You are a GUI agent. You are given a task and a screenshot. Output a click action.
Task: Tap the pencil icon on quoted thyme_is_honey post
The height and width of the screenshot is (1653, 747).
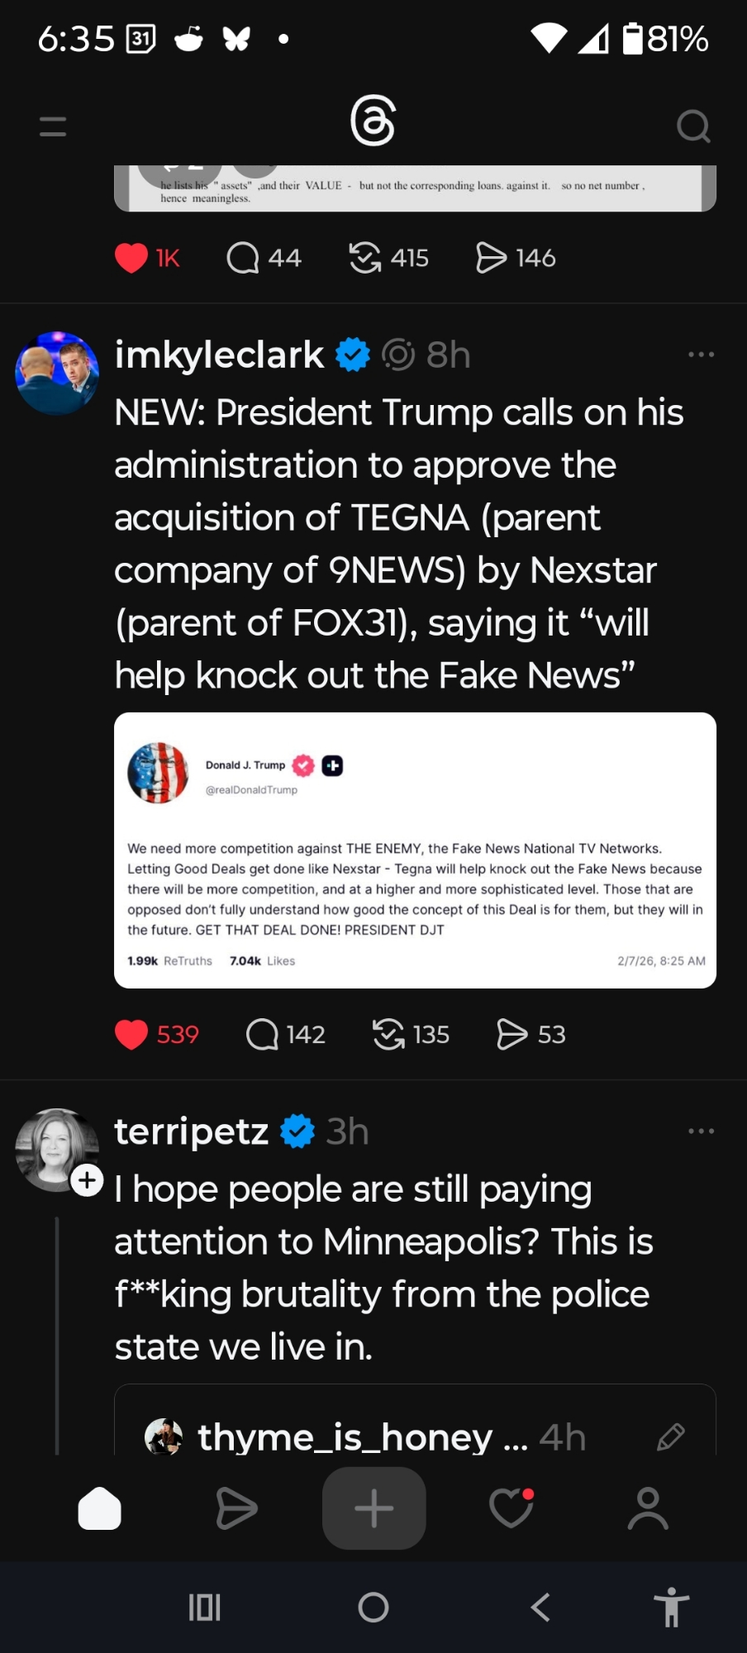[670, 1437]
